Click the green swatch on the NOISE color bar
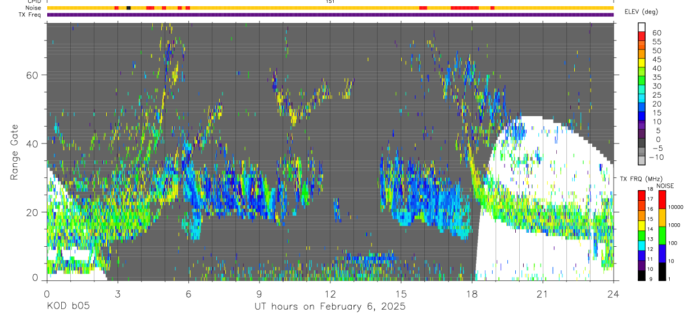690x318 pixels. click(661, 236)
